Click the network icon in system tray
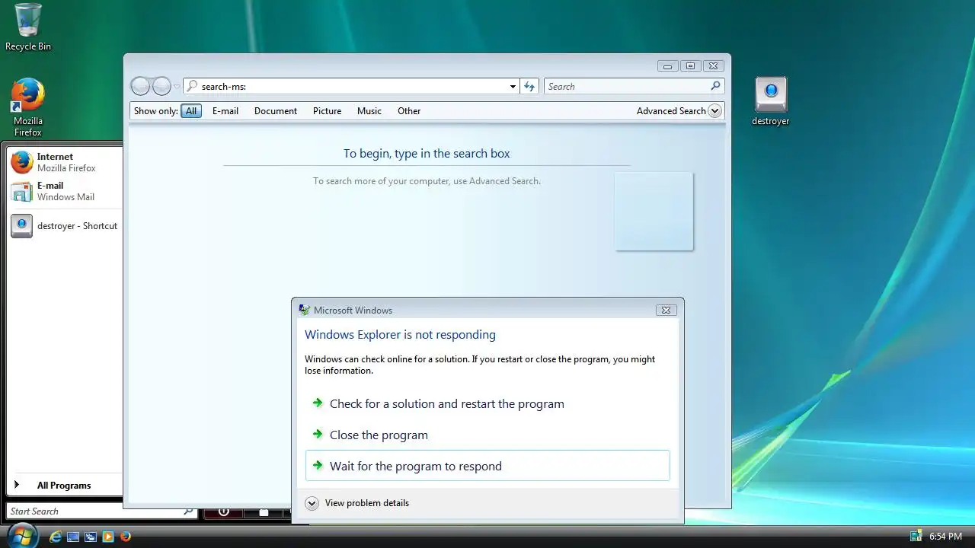Image resolution: width=975 pixels, height=548 pixels. [x=916, y=537]
